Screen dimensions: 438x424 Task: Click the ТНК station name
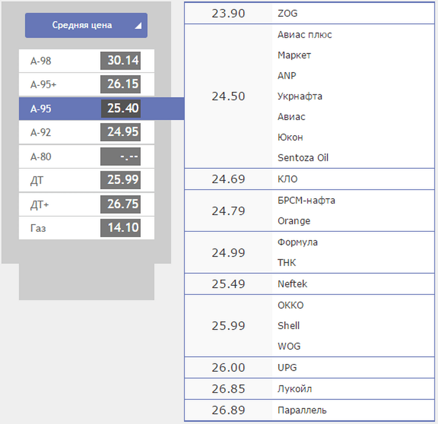[x=287, y=262]
